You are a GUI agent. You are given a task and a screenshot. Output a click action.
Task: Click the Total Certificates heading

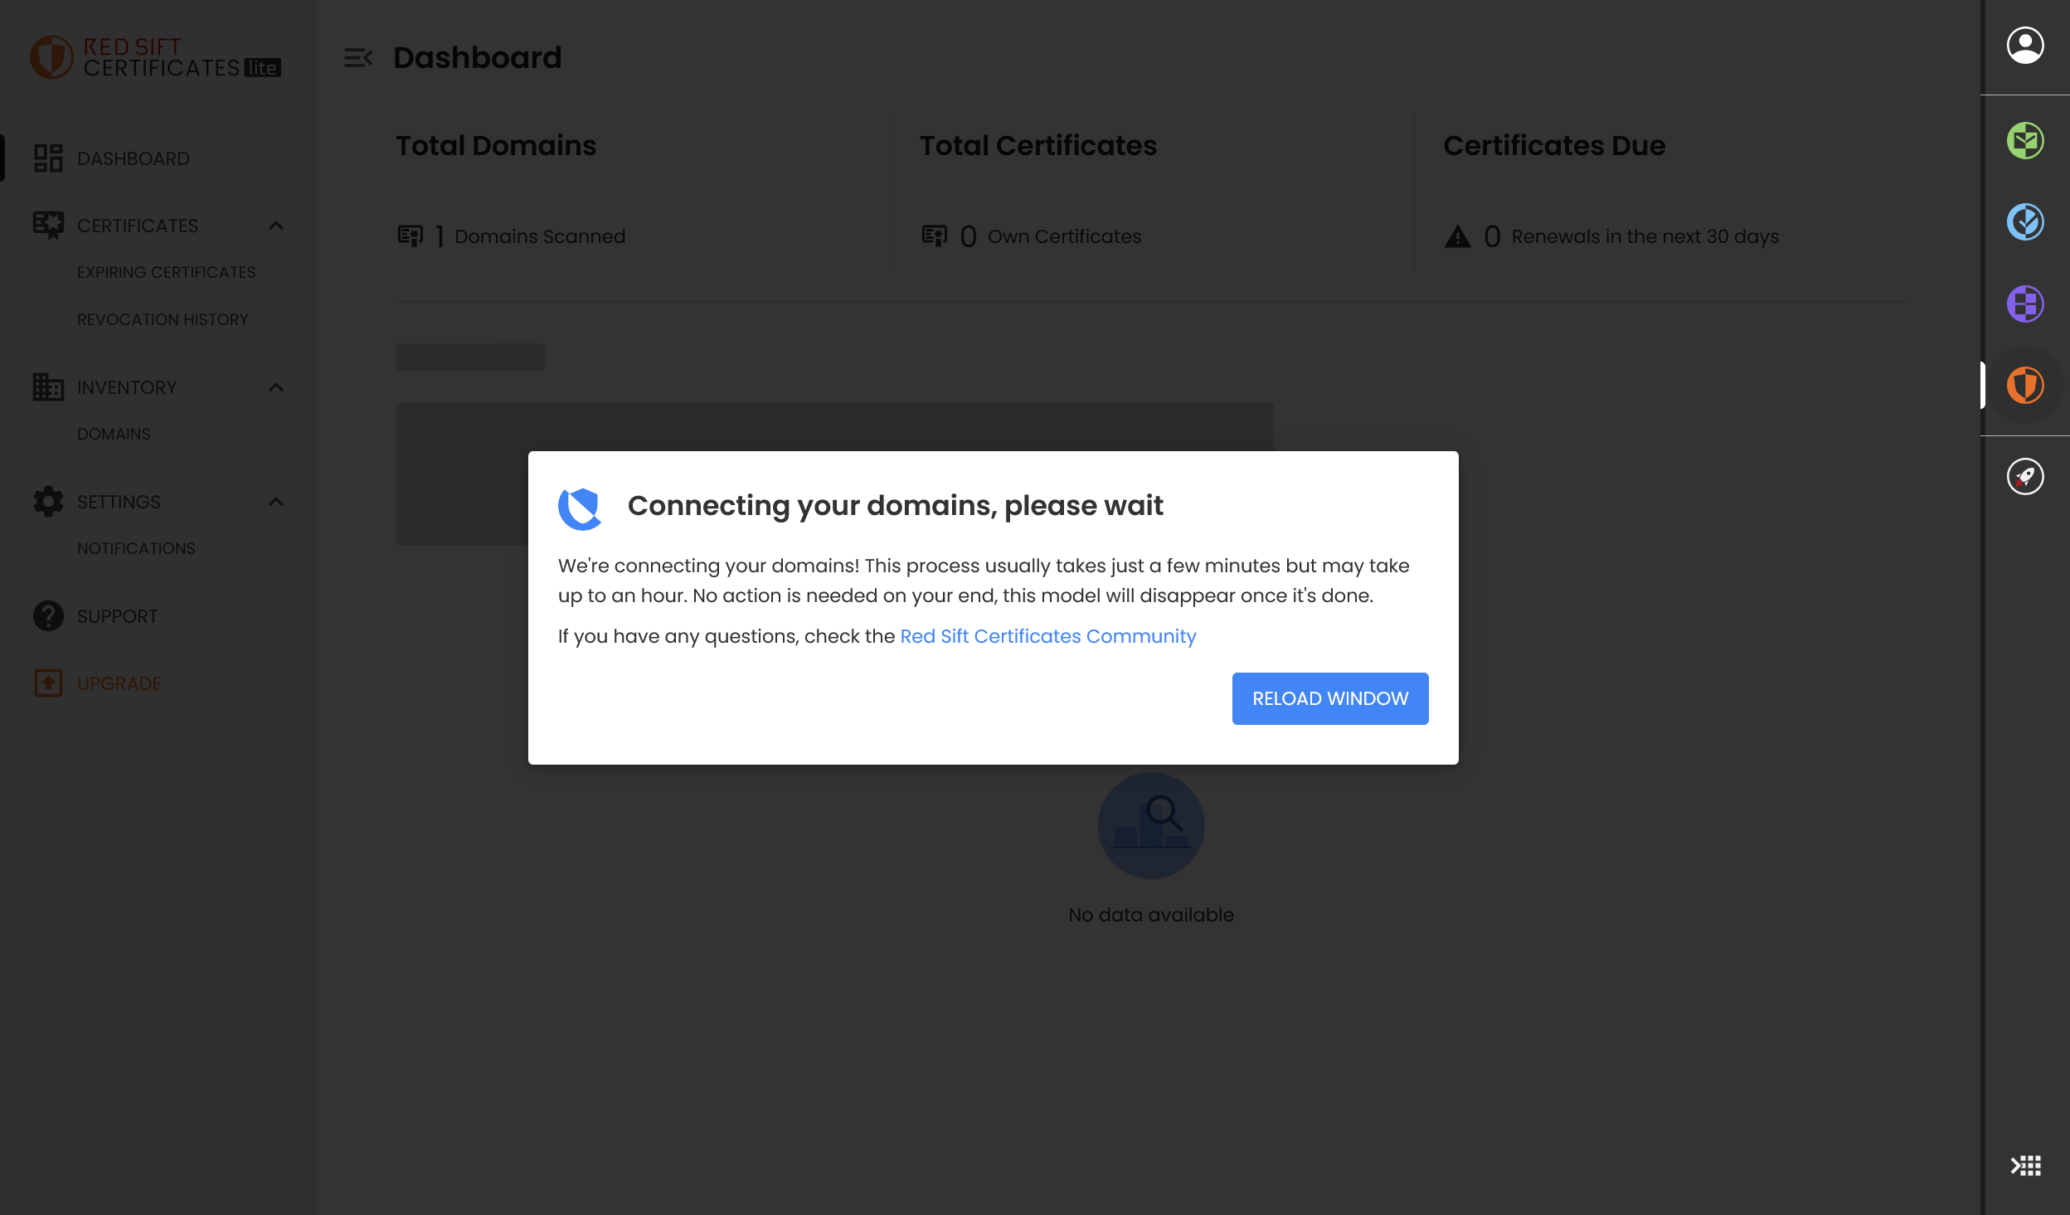1038,145
